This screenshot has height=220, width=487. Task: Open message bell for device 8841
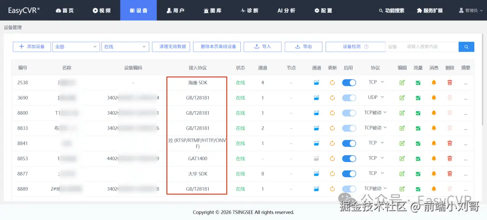coord(434,143)
